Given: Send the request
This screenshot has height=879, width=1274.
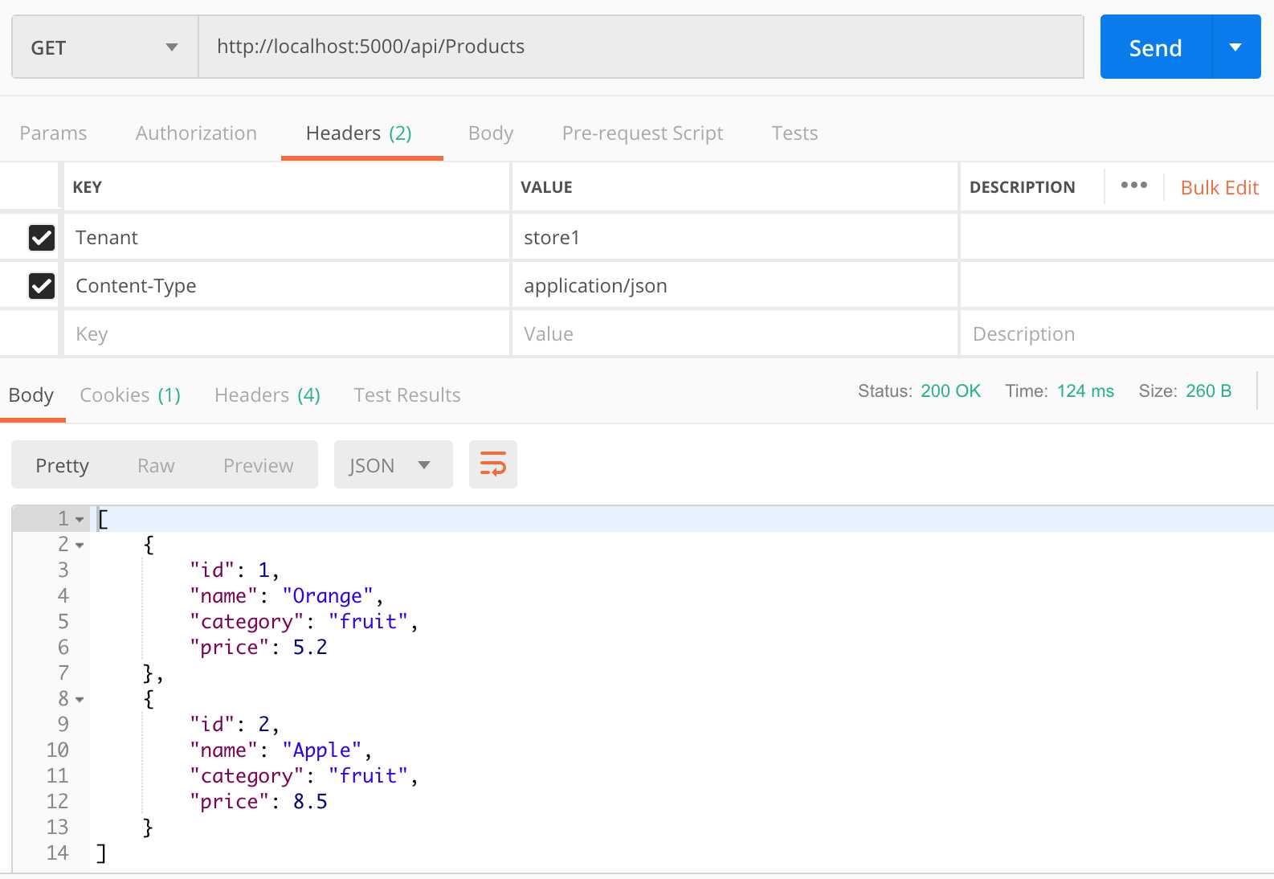Looking at the screenshot, I should [1155, 47].
